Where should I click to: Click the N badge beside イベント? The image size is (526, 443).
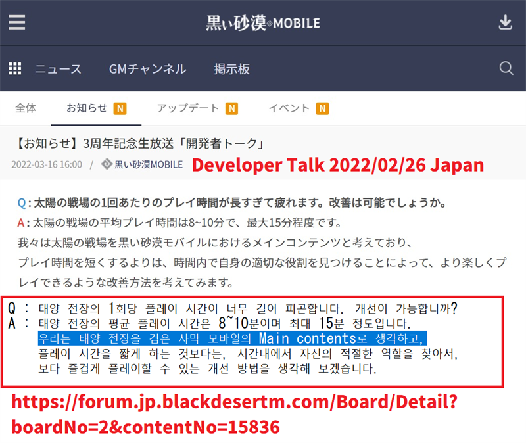coord(322,108)
